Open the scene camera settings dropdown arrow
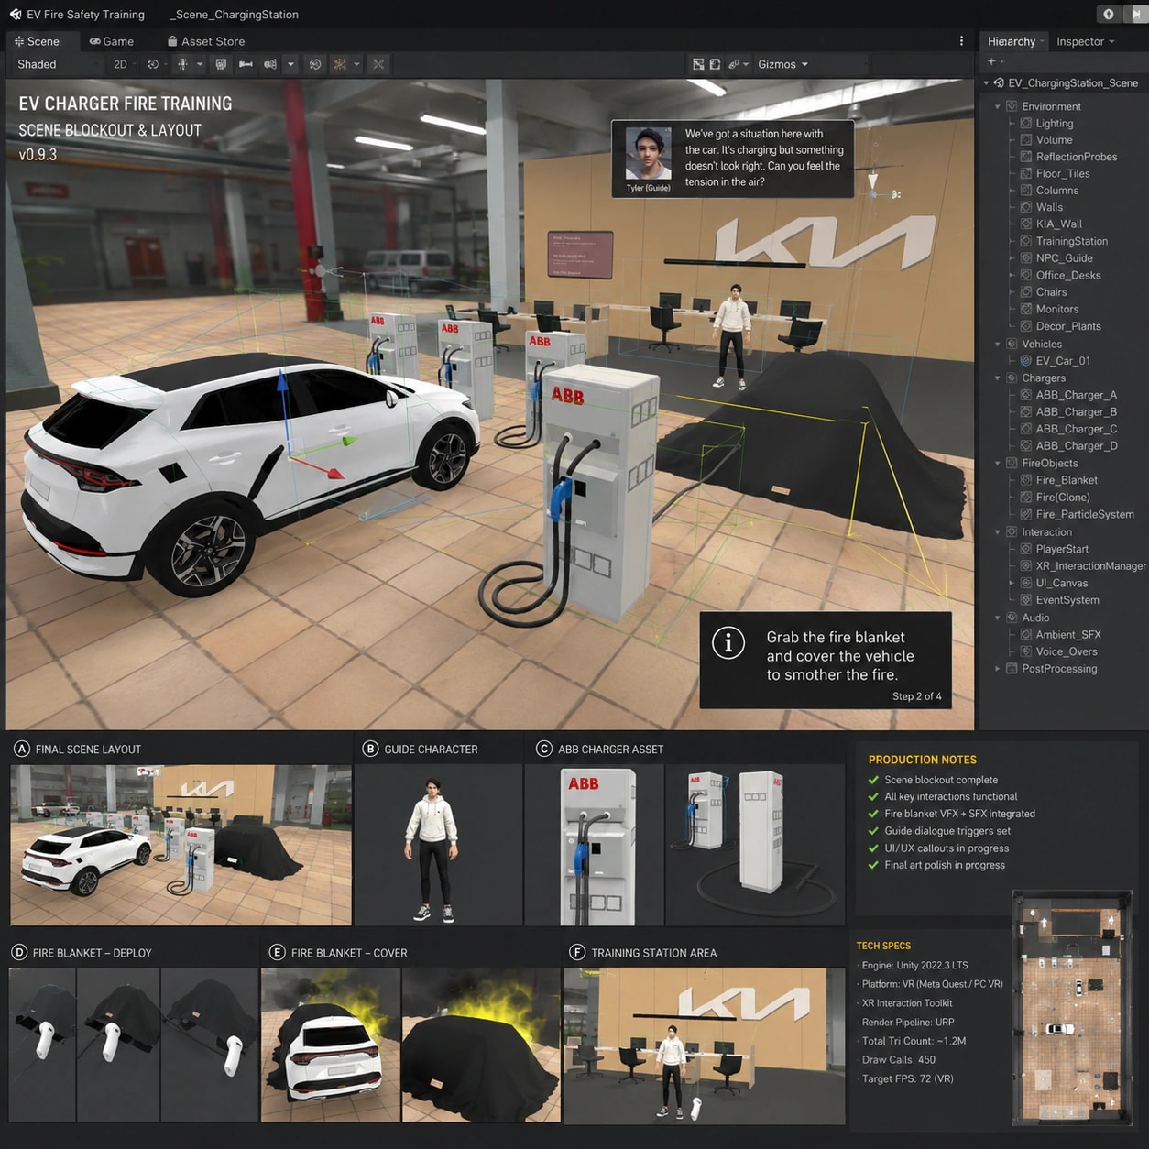This screenshot has height=1149, width=1149. coord(290,64)
